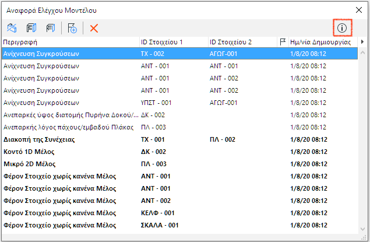This screenshot has height=242, width=370.
Task: Expand columns with the right arrow in header
Action: pos(362,42)
